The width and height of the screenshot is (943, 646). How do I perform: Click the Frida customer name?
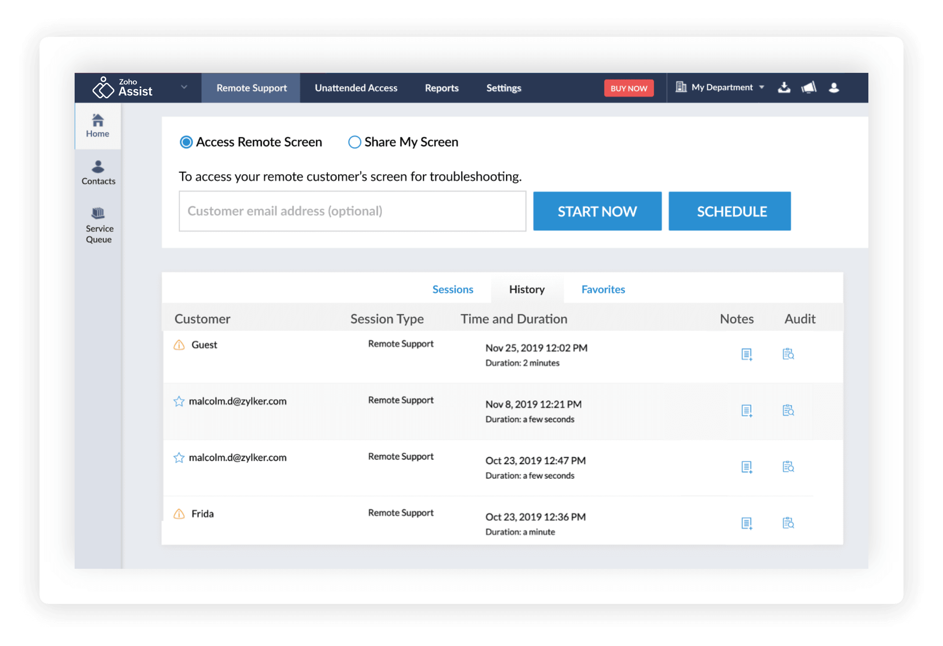point(202,514)
